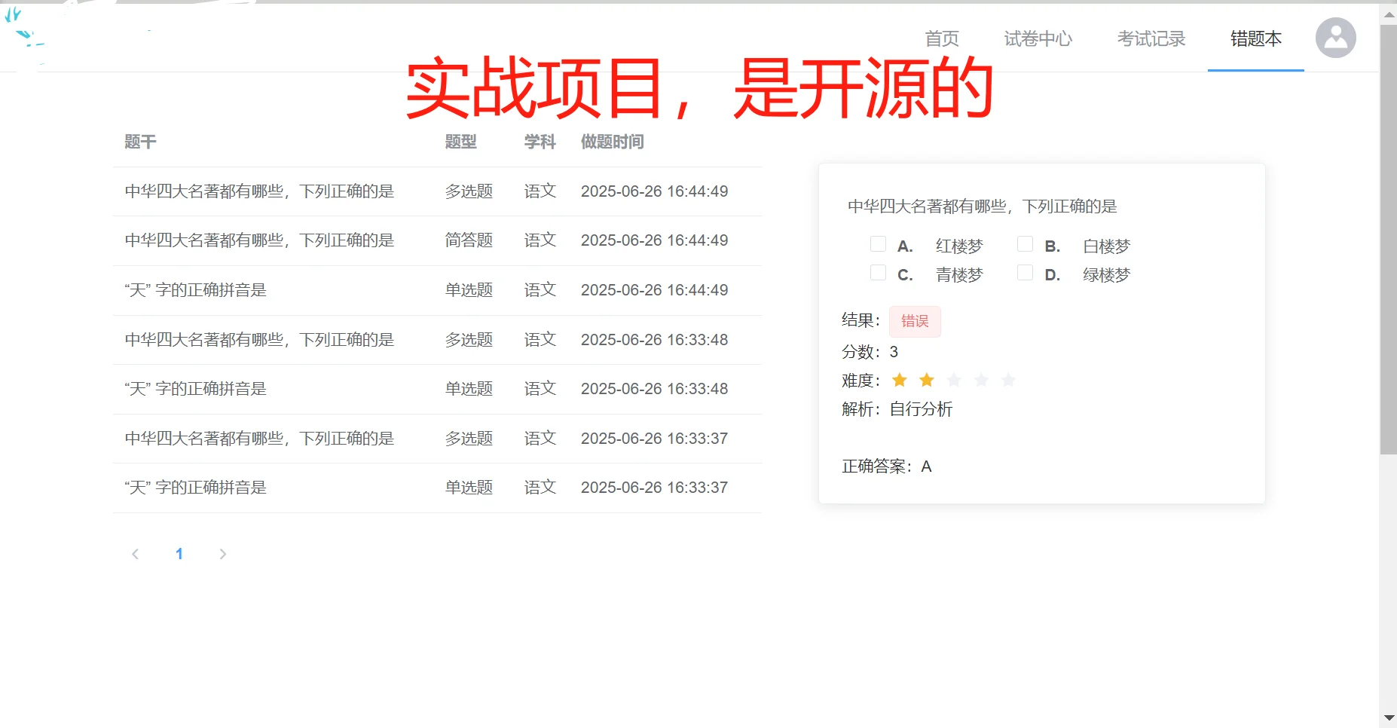Select the first 天字拼音 single-choice row

tap(195, 290)
